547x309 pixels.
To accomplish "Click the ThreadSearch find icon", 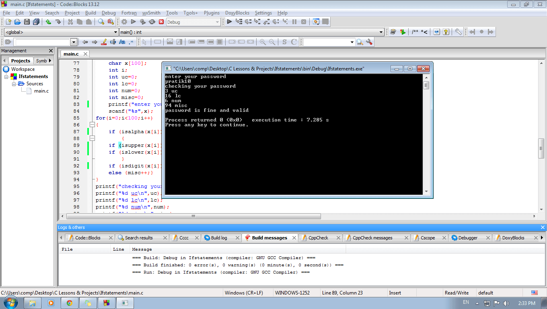I will 360,42.
